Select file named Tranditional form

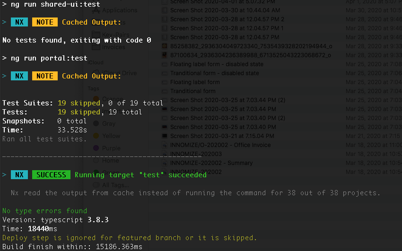(x=193, y=91)
